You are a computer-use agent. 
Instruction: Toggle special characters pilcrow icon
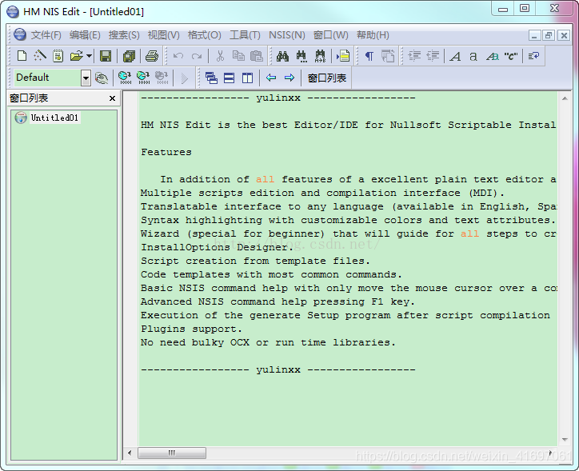pos(369,56)
